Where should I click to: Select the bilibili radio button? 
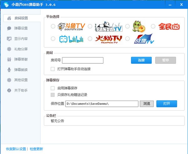pyautogui.click(x=53, y=39)
